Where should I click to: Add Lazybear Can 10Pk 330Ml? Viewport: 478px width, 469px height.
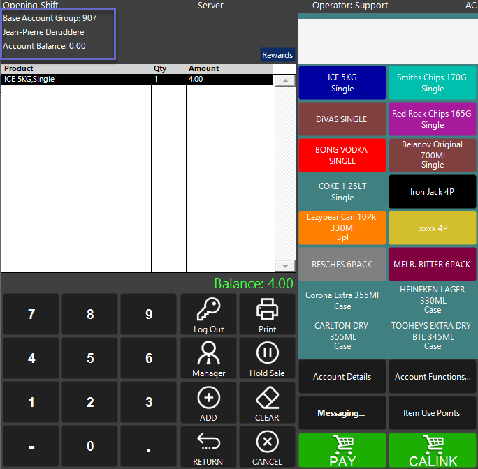342,228
